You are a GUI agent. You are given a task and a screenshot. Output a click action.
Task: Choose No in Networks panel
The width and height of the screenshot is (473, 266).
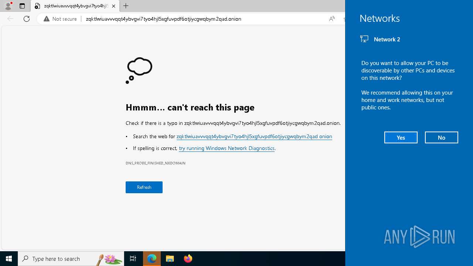[442, 137]
